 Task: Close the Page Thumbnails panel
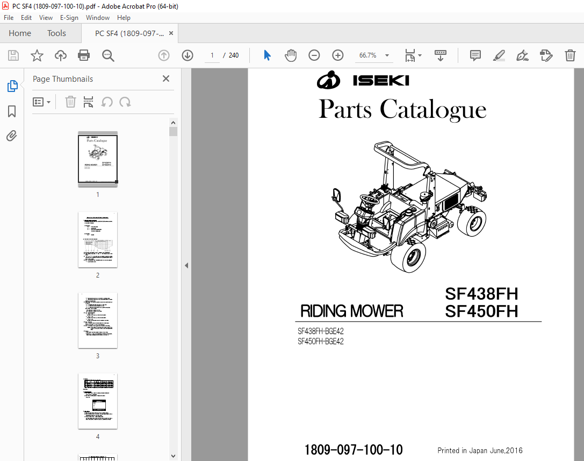[166, 79]
